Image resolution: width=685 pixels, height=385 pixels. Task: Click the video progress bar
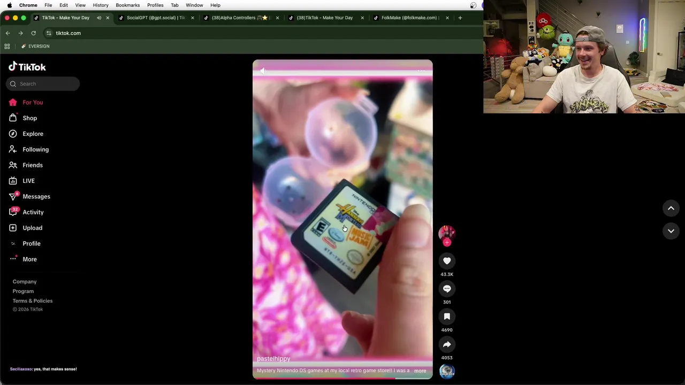coord(342,378)
